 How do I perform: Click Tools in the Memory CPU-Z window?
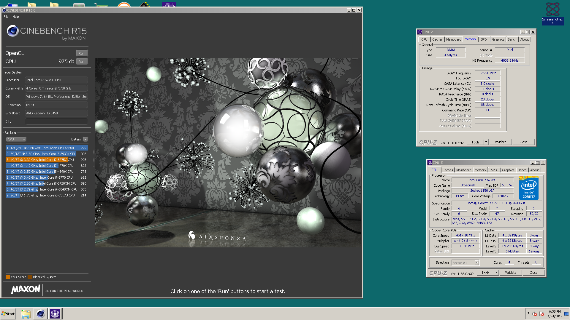(475, 142)
